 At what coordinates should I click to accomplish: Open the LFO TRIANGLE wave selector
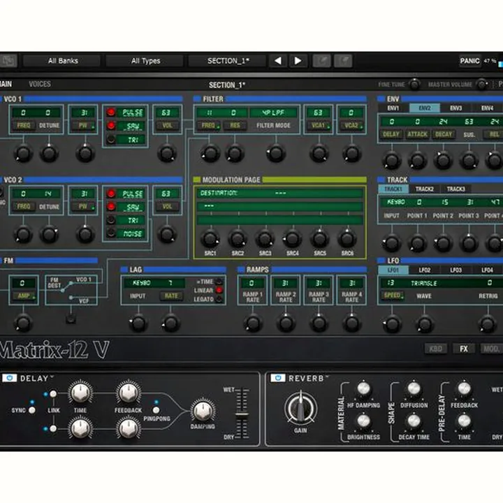424,283
